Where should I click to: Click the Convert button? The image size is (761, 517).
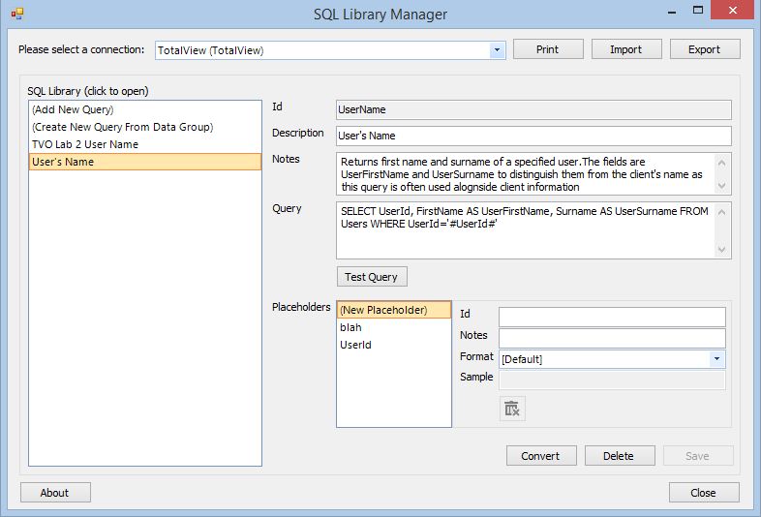click(x=541, y=456)
